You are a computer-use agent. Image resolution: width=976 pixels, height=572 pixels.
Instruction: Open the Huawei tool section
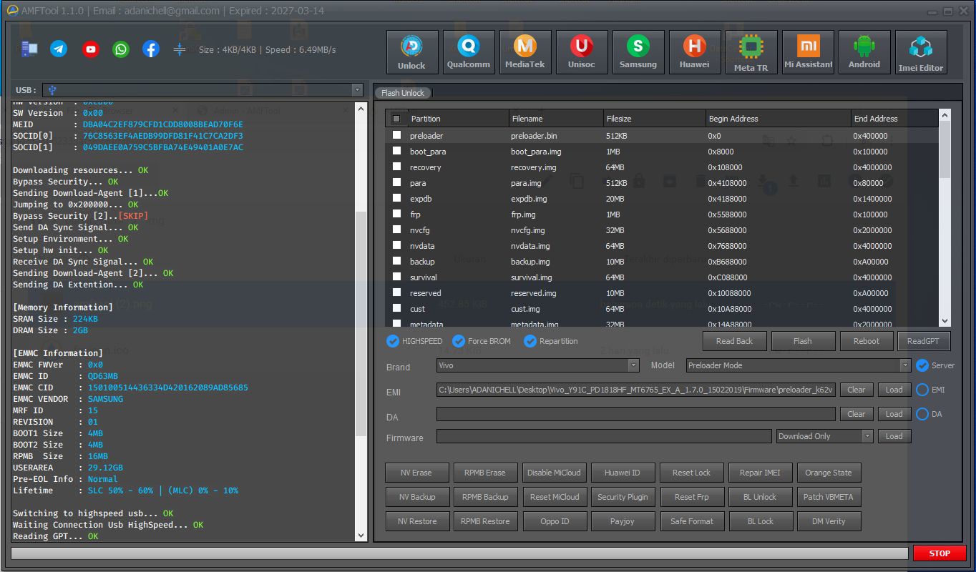click(x=694, y=51)
